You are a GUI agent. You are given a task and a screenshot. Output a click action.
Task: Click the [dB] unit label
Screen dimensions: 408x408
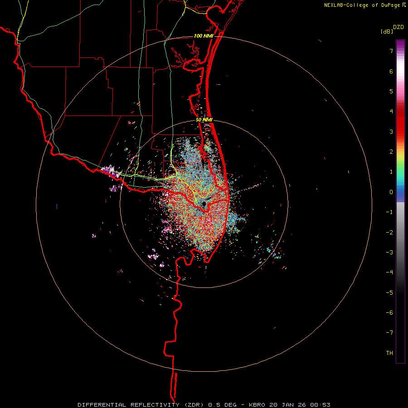click(387, 31)
